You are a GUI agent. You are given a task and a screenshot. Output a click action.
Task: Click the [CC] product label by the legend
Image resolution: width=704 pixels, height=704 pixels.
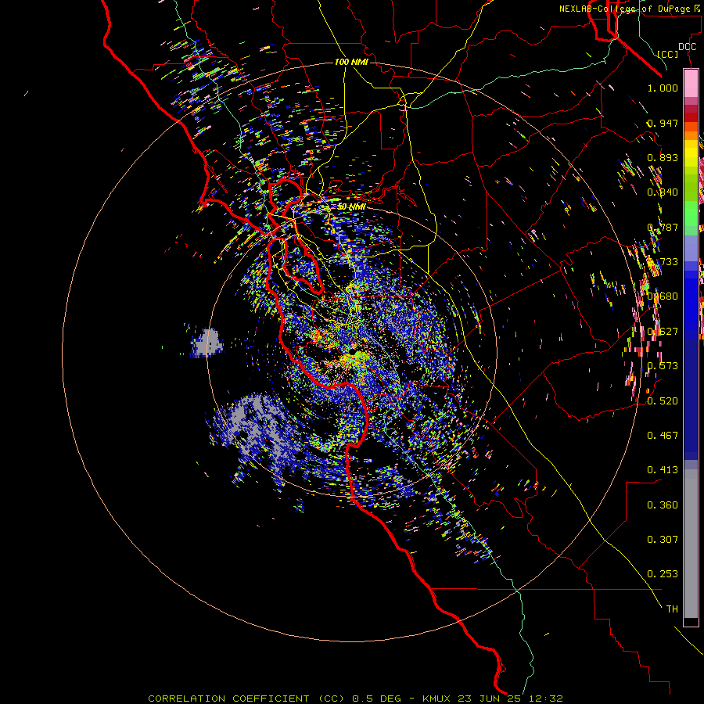(x=668, y=54)
